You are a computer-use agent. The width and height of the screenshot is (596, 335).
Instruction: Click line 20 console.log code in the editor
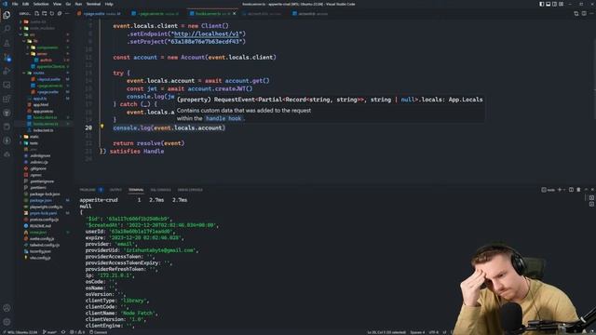pyautogui.click(x=169, y=127)
